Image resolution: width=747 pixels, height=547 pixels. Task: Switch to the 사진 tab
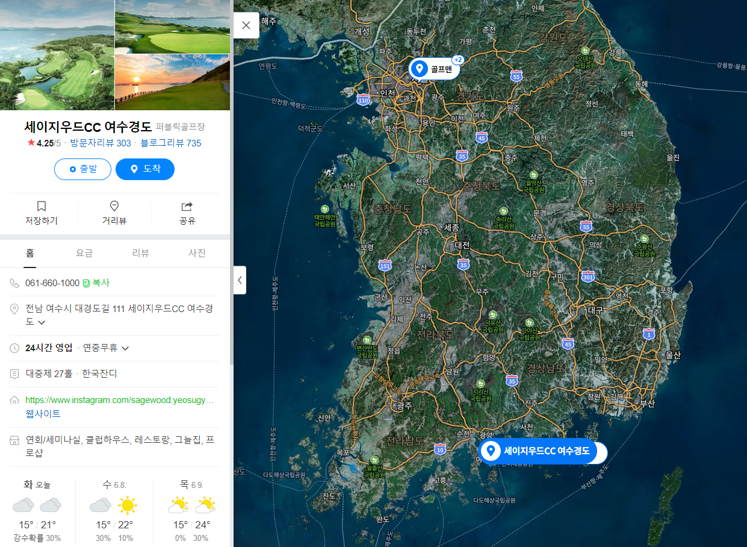point(197,253)
